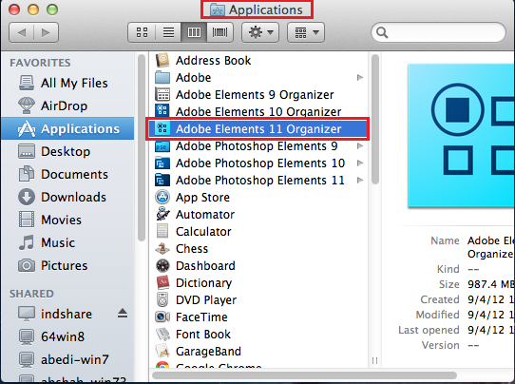The height and width of the screenshot is (384, 515).
Task: Expand Adobe Photoshop Elements 9 arrow
Action: [x=360, y=145]
